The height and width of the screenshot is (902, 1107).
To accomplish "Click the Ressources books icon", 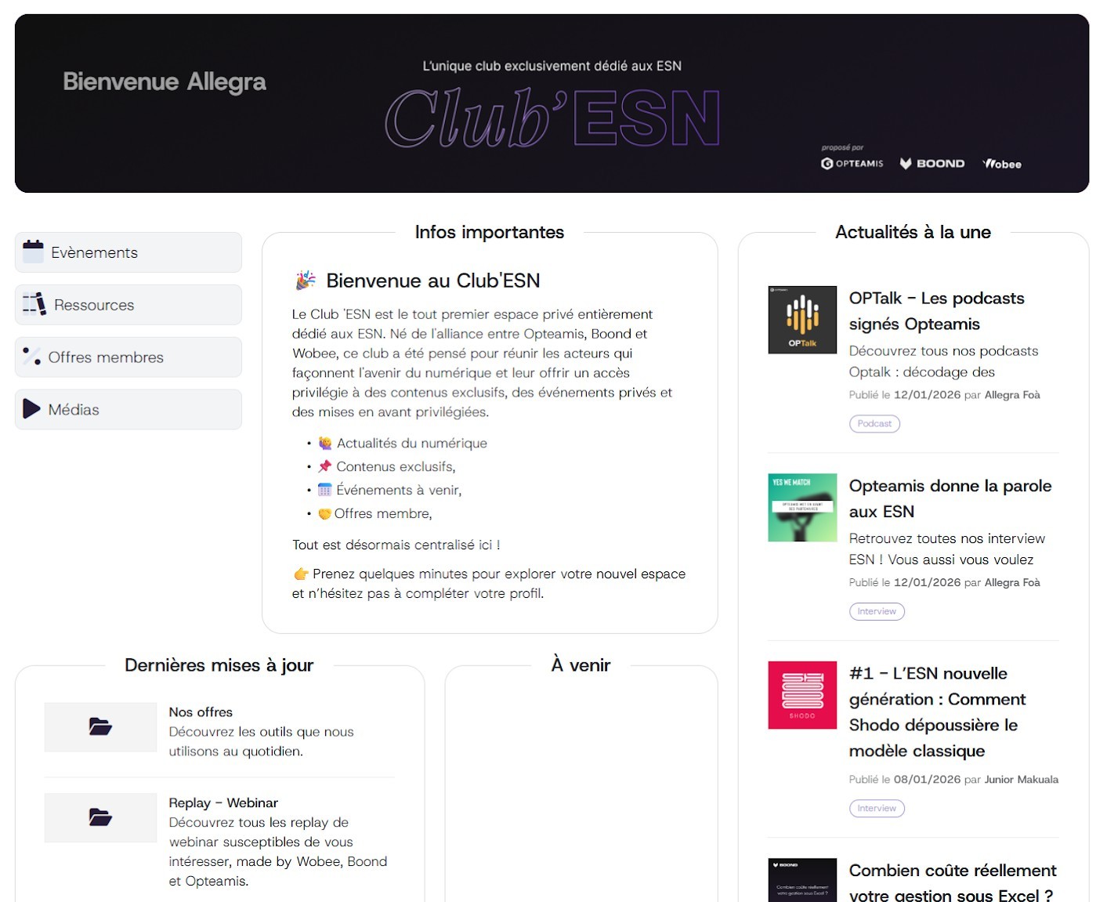I will tap(34, 304).
